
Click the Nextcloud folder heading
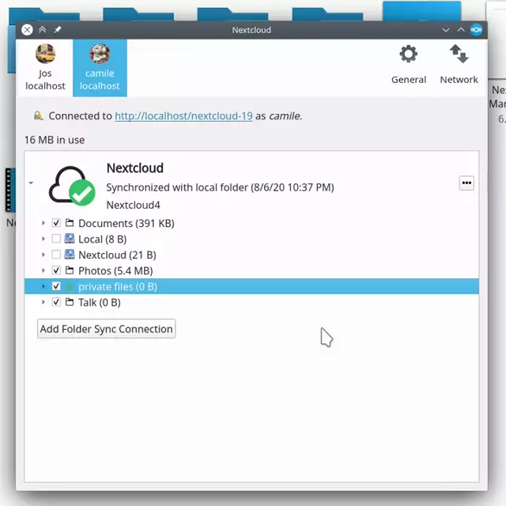(x=135, y=168)
